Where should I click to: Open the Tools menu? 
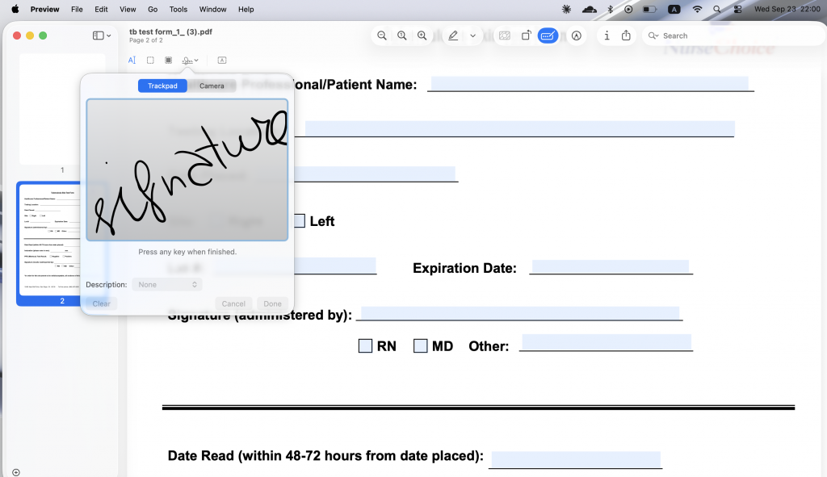(x=178, y=9)
